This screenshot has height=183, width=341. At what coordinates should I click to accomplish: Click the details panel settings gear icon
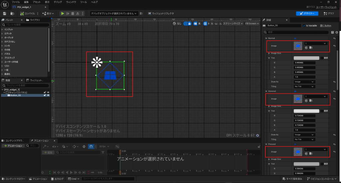pyautogui.click(x=337, y=32)
